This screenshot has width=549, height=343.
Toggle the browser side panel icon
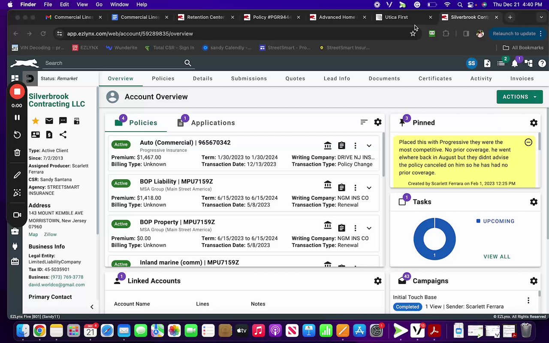[x=466, y=33]
